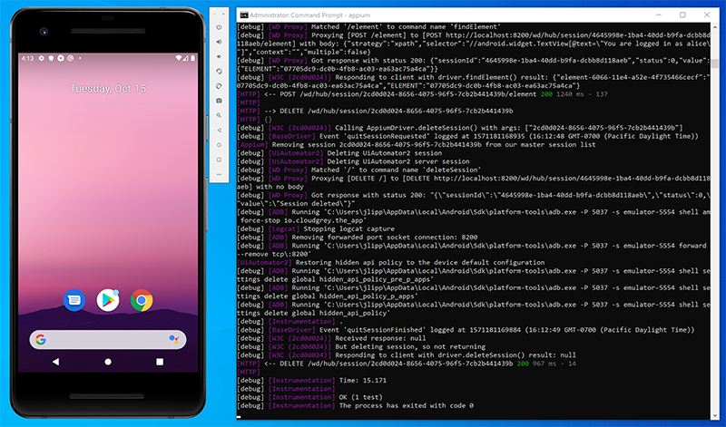Activate the emulator Zoom magnifier tool

219,115
